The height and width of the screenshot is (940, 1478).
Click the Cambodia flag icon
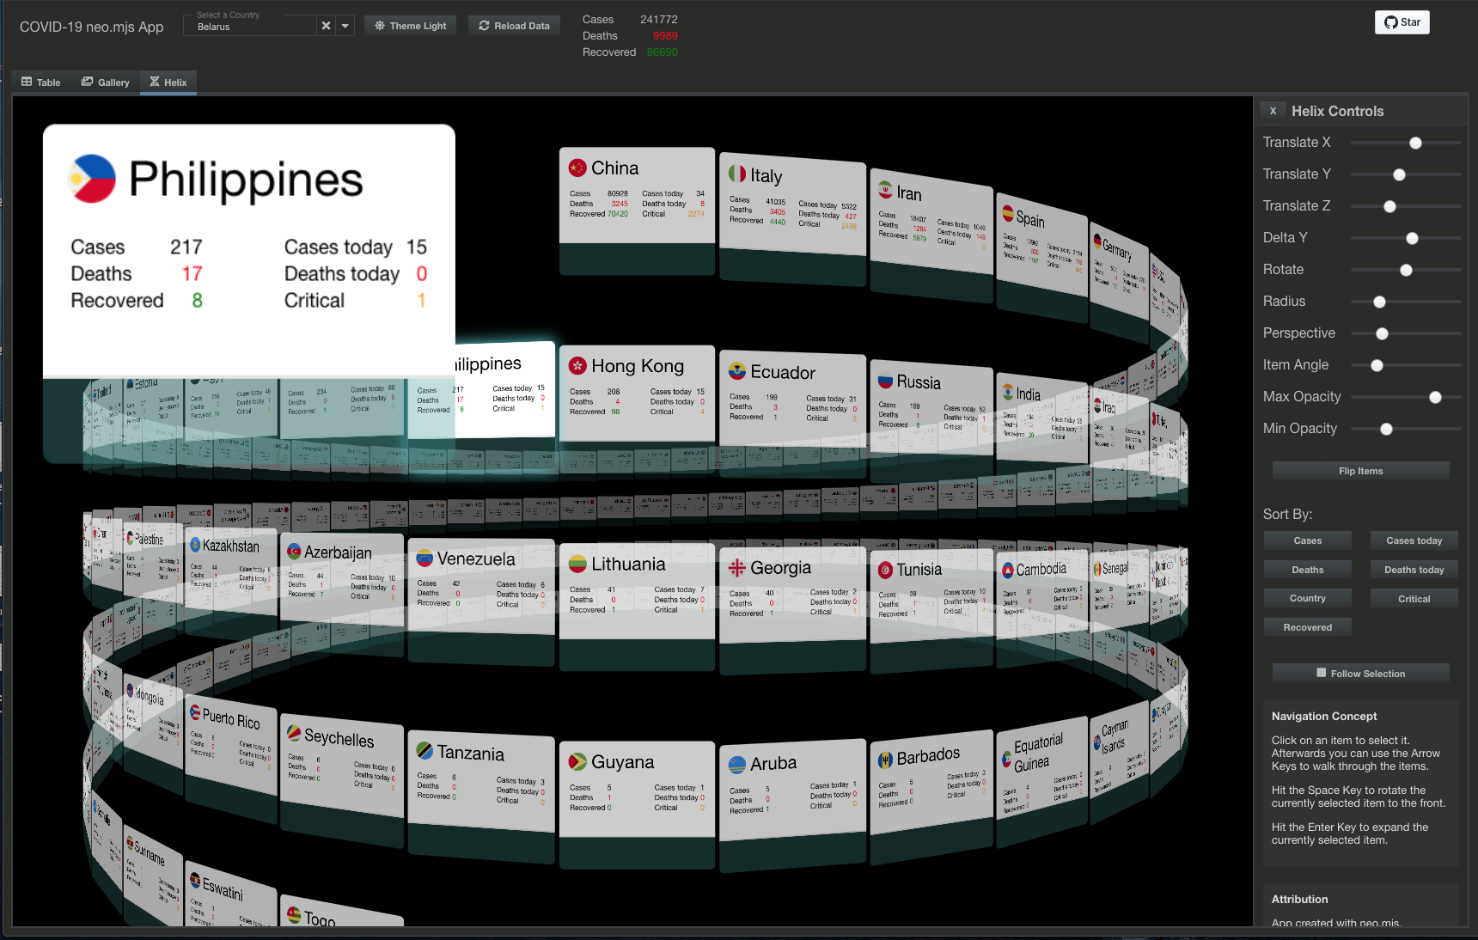[x=1008, y=571]
